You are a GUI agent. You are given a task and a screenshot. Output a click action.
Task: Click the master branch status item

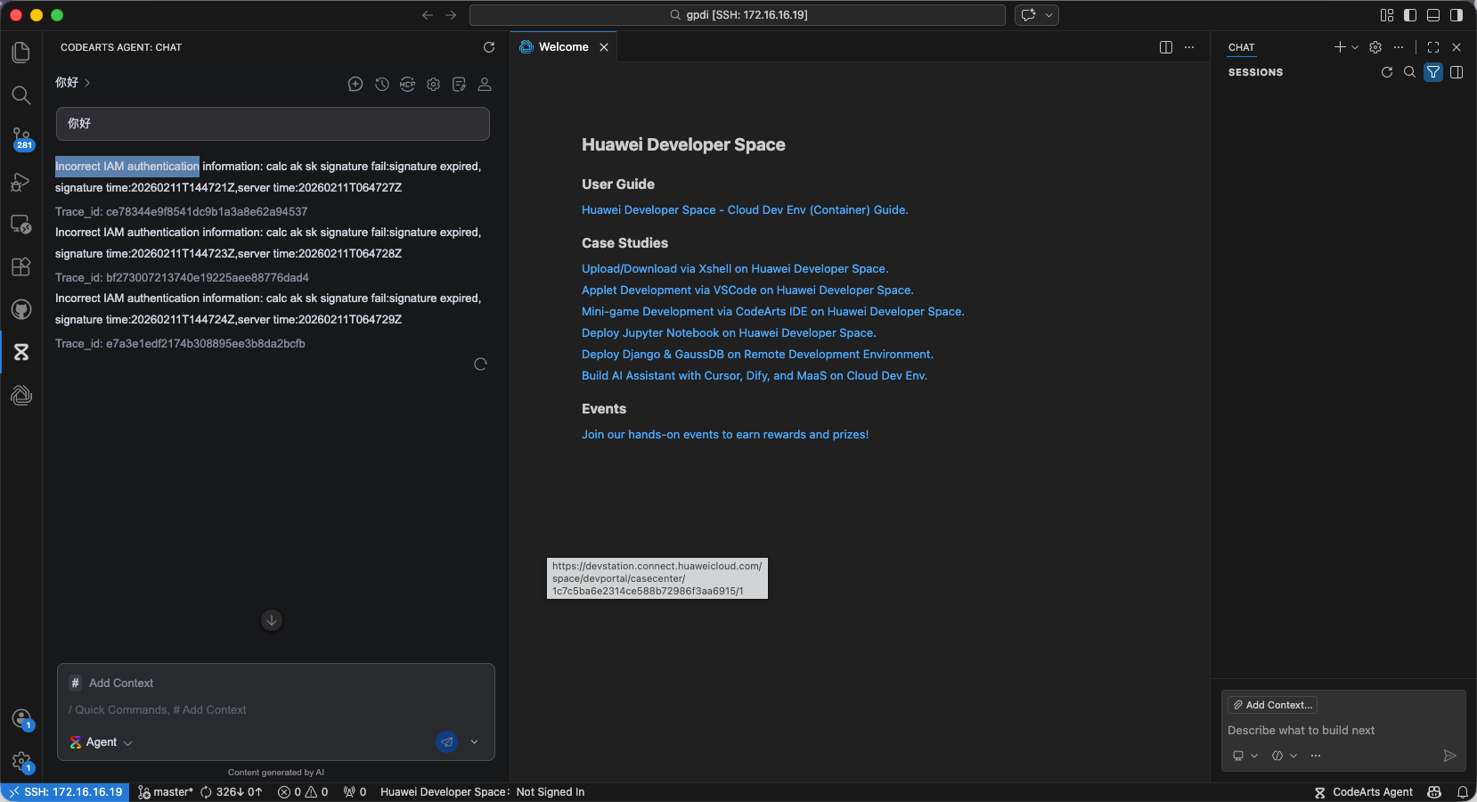(x=166, y=791)
